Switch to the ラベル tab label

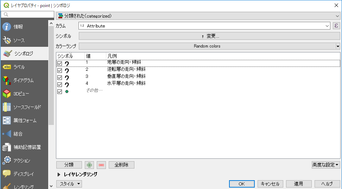pos(19,67)
